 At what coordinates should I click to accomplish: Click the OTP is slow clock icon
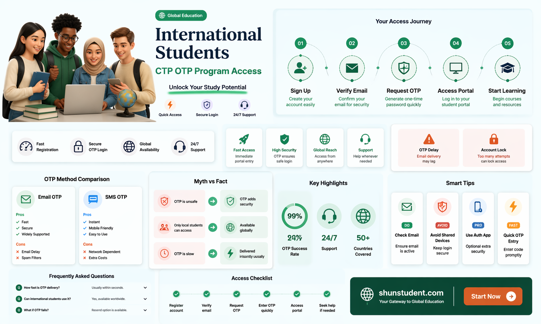point(164,254)
